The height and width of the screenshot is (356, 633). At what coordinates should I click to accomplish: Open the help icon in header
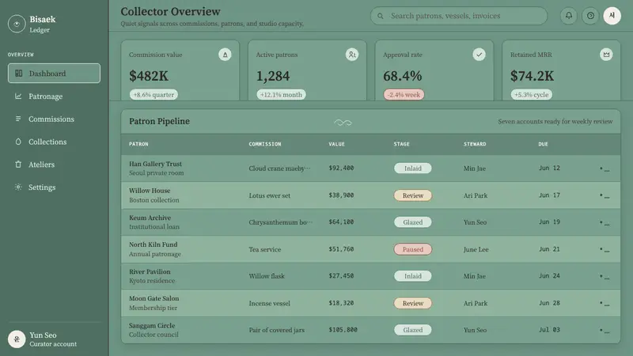pos(590,16)
